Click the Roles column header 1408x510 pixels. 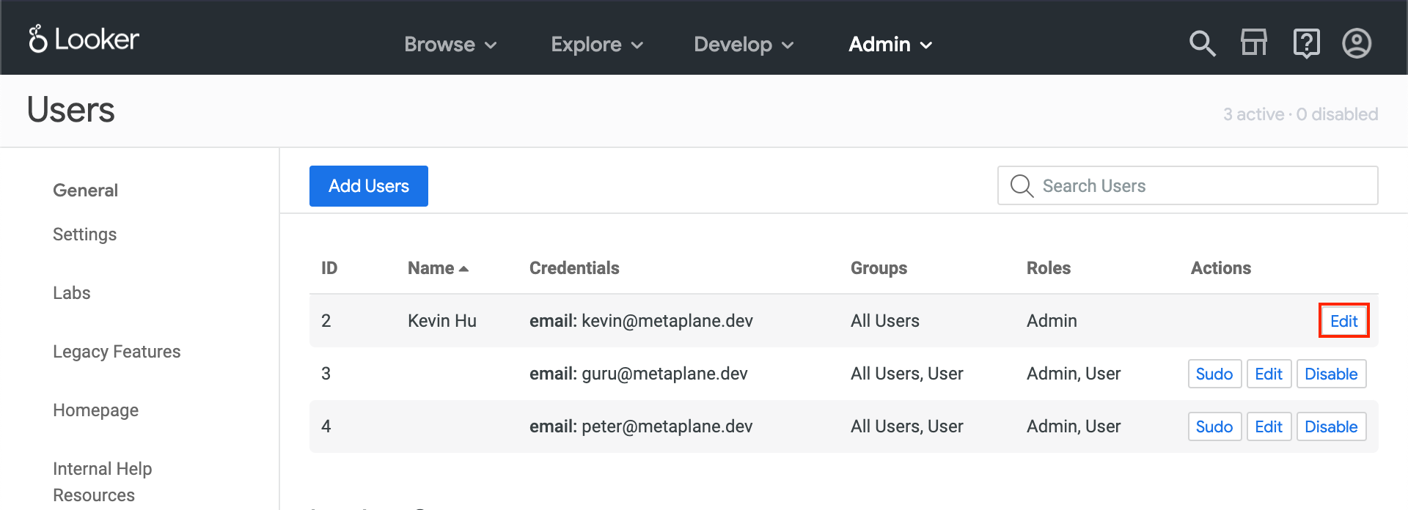1049,268
